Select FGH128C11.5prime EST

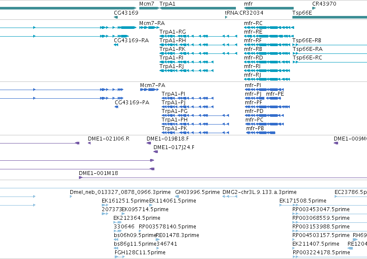119,257
